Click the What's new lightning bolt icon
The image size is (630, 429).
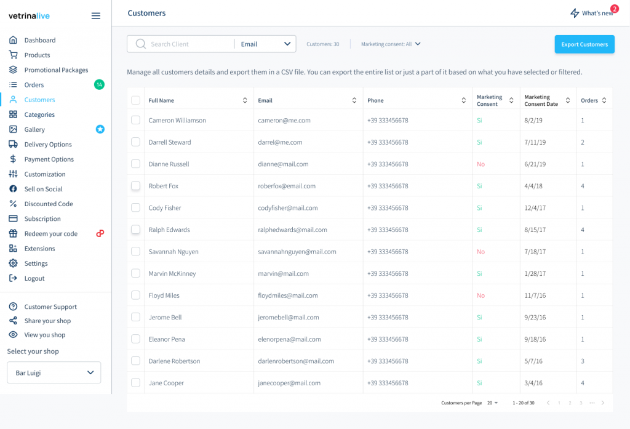pos(575,14)
